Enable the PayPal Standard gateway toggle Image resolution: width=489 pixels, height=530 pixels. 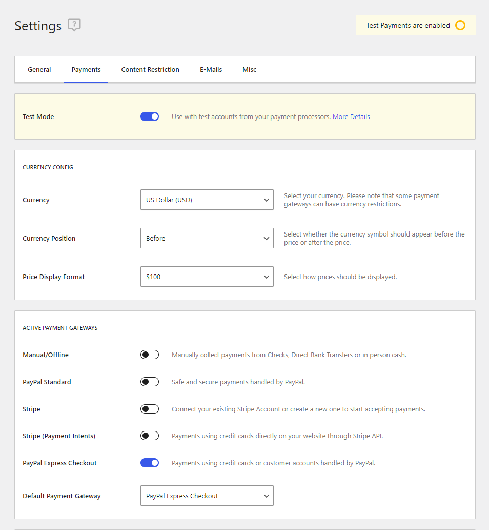click(150, 382)
